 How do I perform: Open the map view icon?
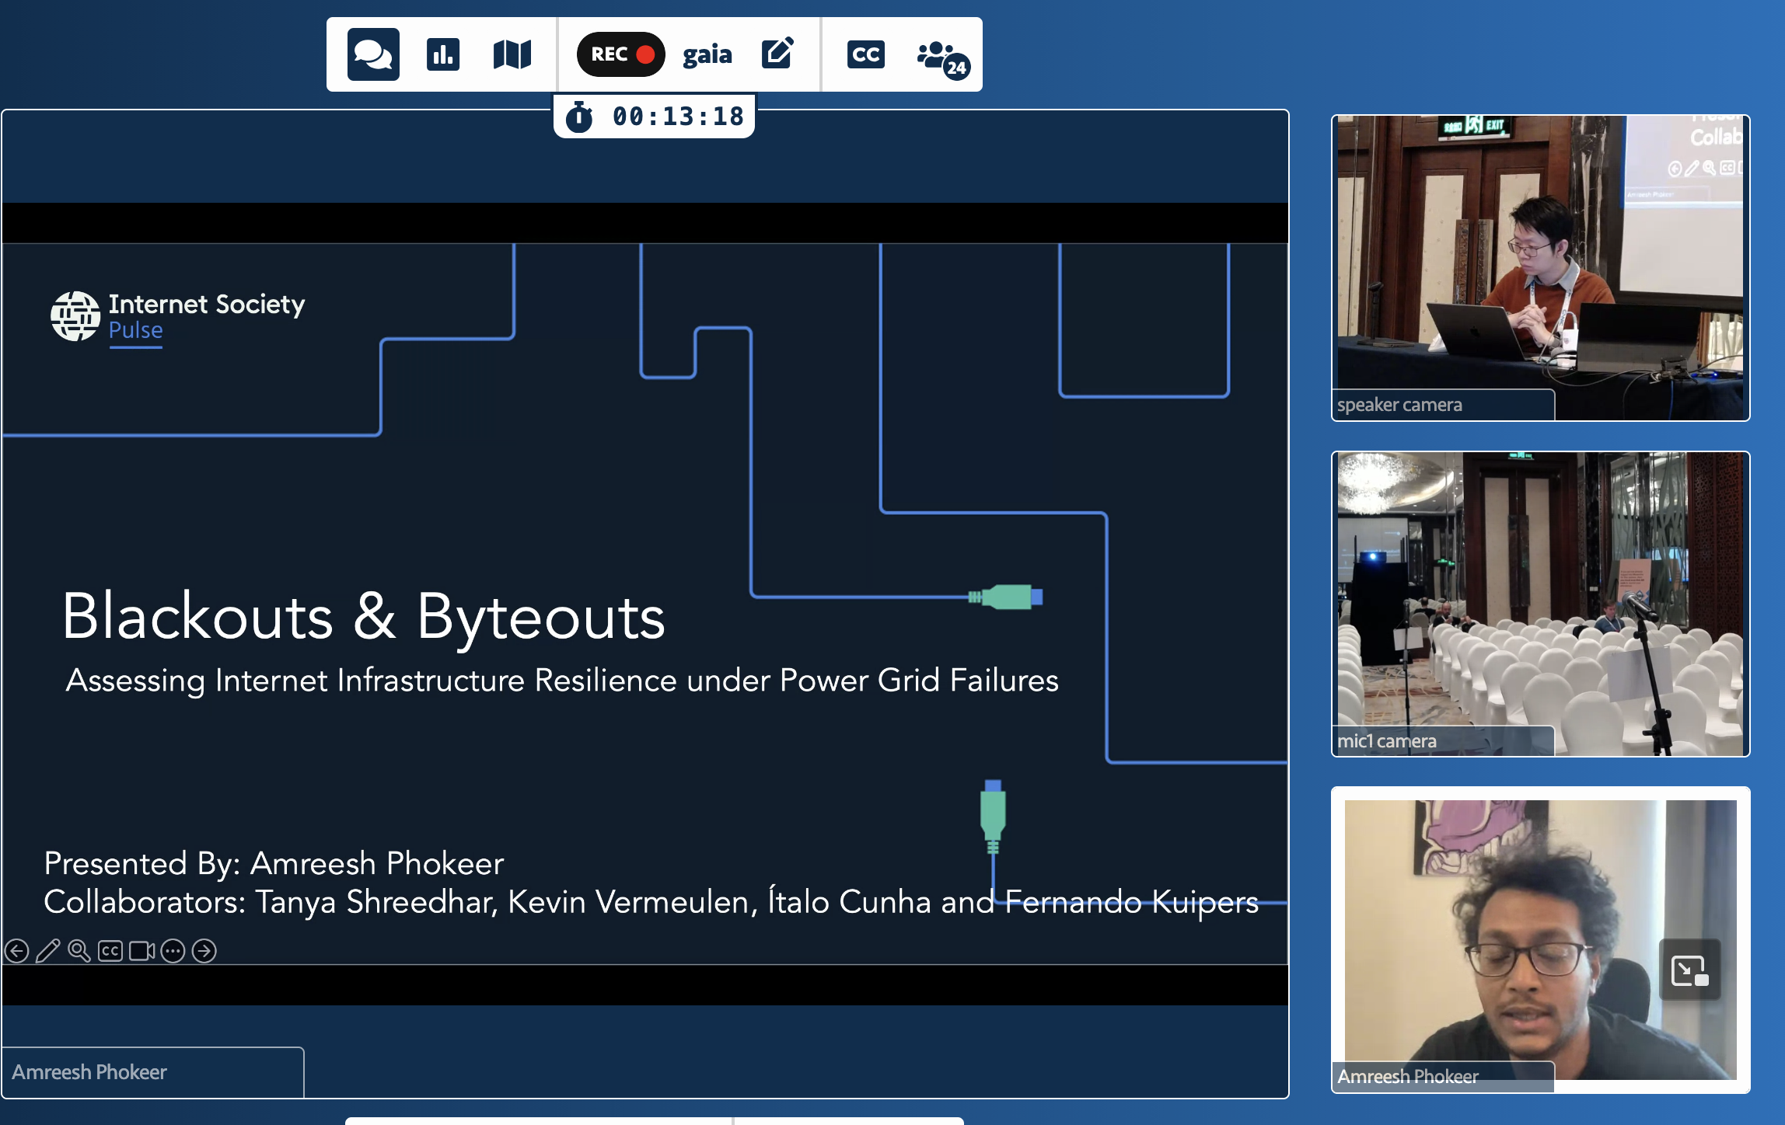coord(512,54)
